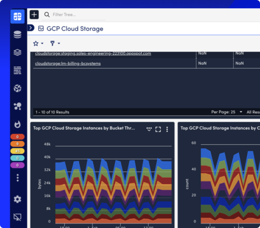Image resolution: width=260 pixels, height=228 pixels.
Task: Open the sidebar more options dots
Action: point(18,178)
